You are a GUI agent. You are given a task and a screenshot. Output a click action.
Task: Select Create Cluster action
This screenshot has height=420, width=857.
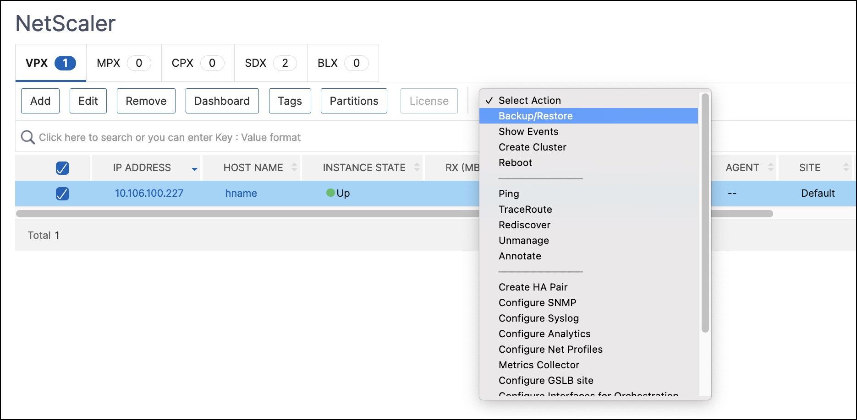pos(588,147)
